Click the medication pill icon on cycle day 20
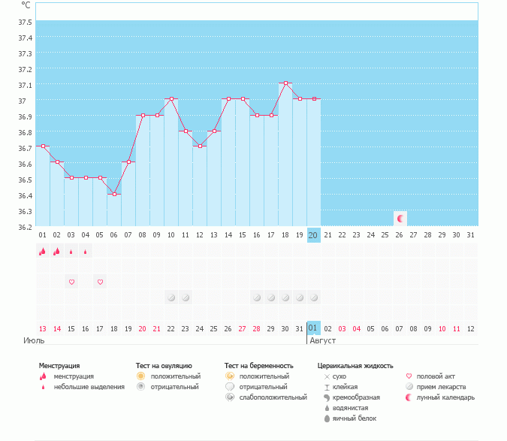Screen dimensions: 507x441 coord(314,298)
